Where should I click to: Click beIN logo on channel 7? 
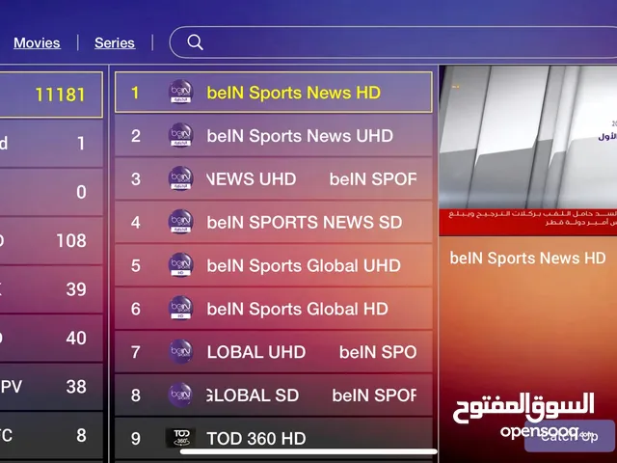click(x=180, y=351)
